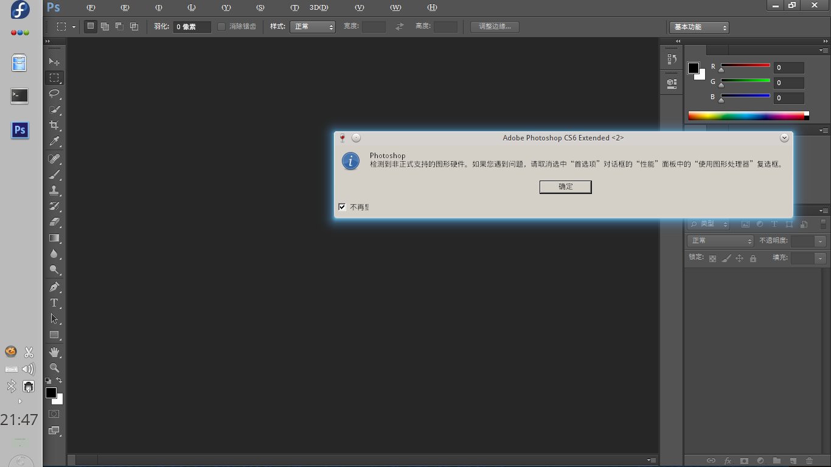Screen dimensions: 831x467
Task: Select the Gradient tool
Action: click(x=54, y=238)
